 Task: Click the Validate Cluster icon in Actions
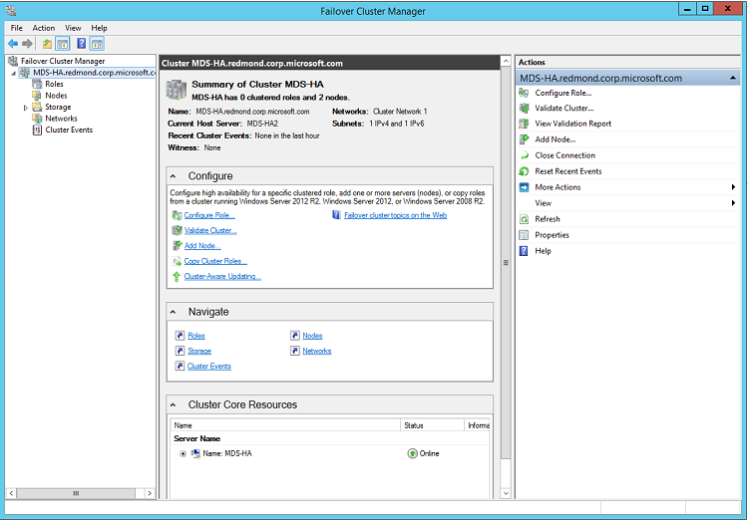click(524, 109)
